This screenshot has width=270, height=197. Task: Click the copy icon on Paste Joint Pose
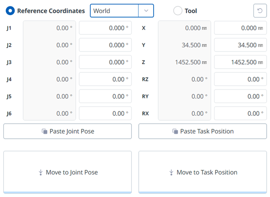(x=44, y=131)
